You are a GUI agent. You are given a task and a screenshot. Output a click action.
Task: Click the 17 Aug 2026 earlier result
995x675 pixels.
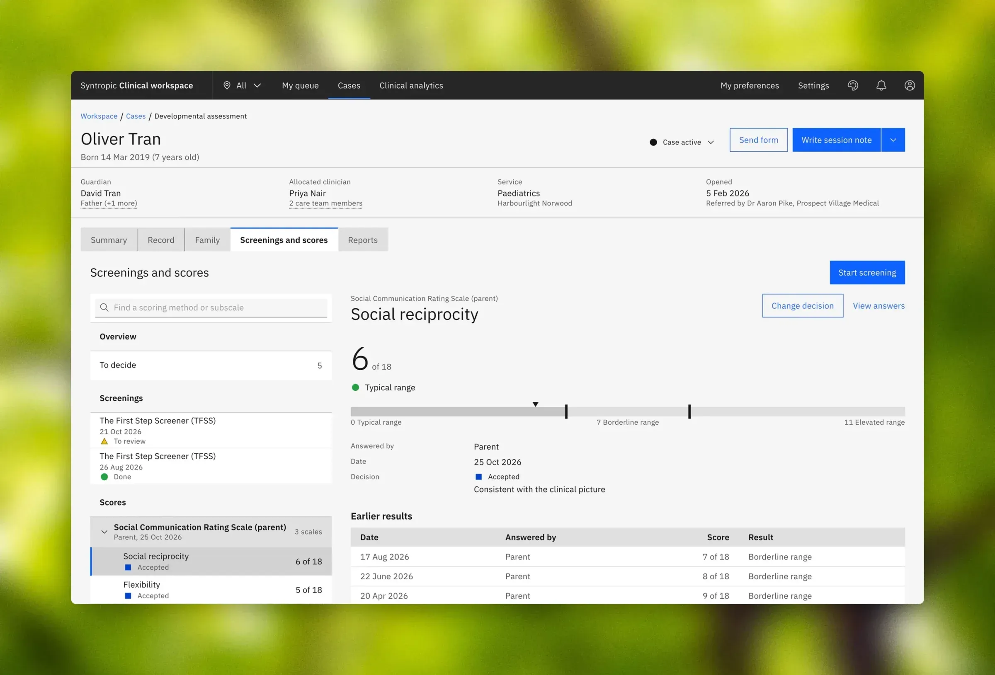(628, 556)
